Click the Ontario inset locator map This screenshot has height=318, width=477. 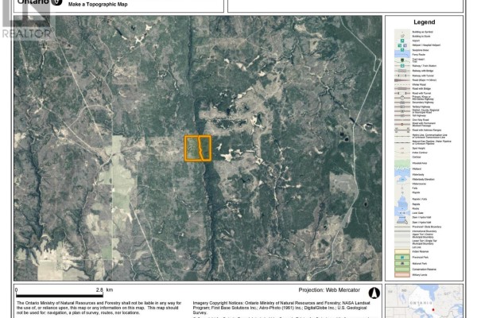coord(425,301)
